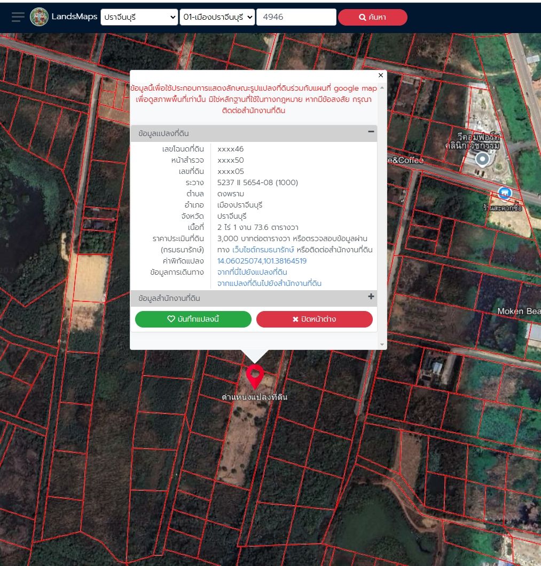The width and height of the screenshot is (541, 566).
Task: Click the parcel number input field 4946
Action: click(296, 17)
